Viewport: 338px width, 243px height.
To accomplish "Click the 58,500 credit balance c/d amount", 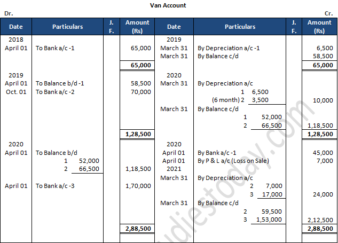I will tap(323, 56).
